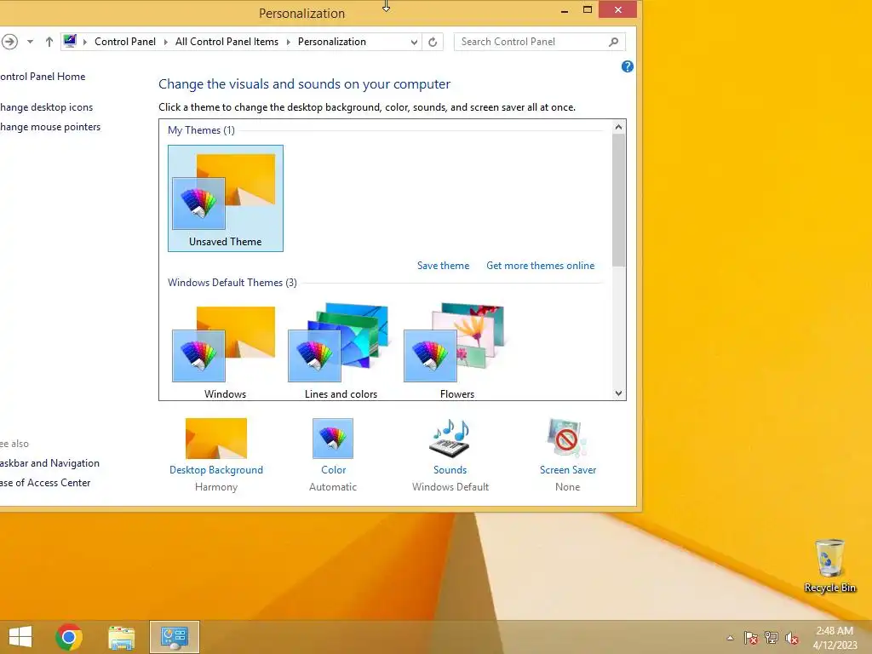This screenshot has height=654, width=872.
Task: Open Recycle Bin on the desktop
Action: click(829, 565)
